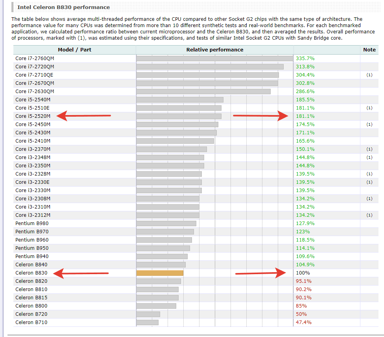Click Pentium B980 in the table
This screenshot has width=384, height=337.
tap(32, 223)
